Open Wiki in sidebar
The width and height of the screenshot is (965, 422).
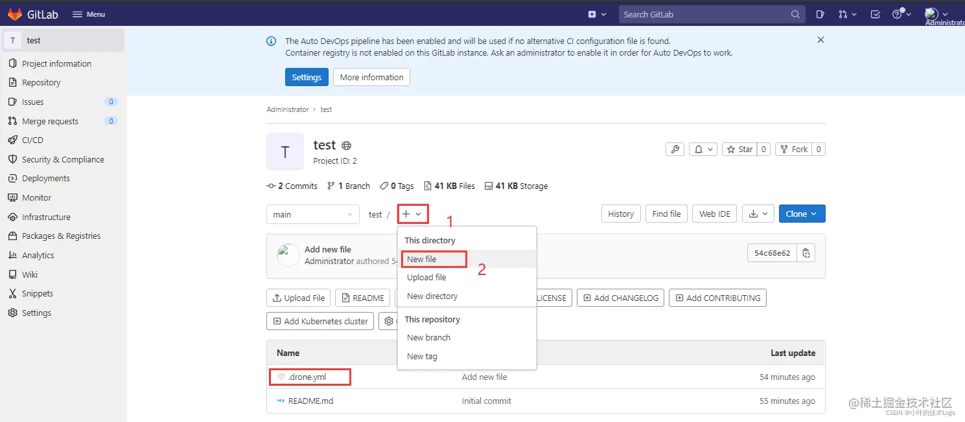click(30, 274)
